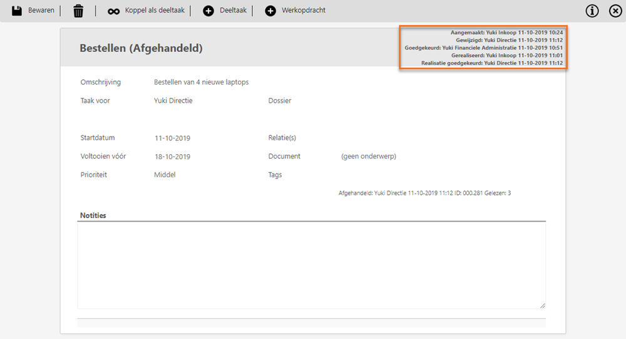
Task: Click the floppy disk save icon
Action: tap(17, 11)
